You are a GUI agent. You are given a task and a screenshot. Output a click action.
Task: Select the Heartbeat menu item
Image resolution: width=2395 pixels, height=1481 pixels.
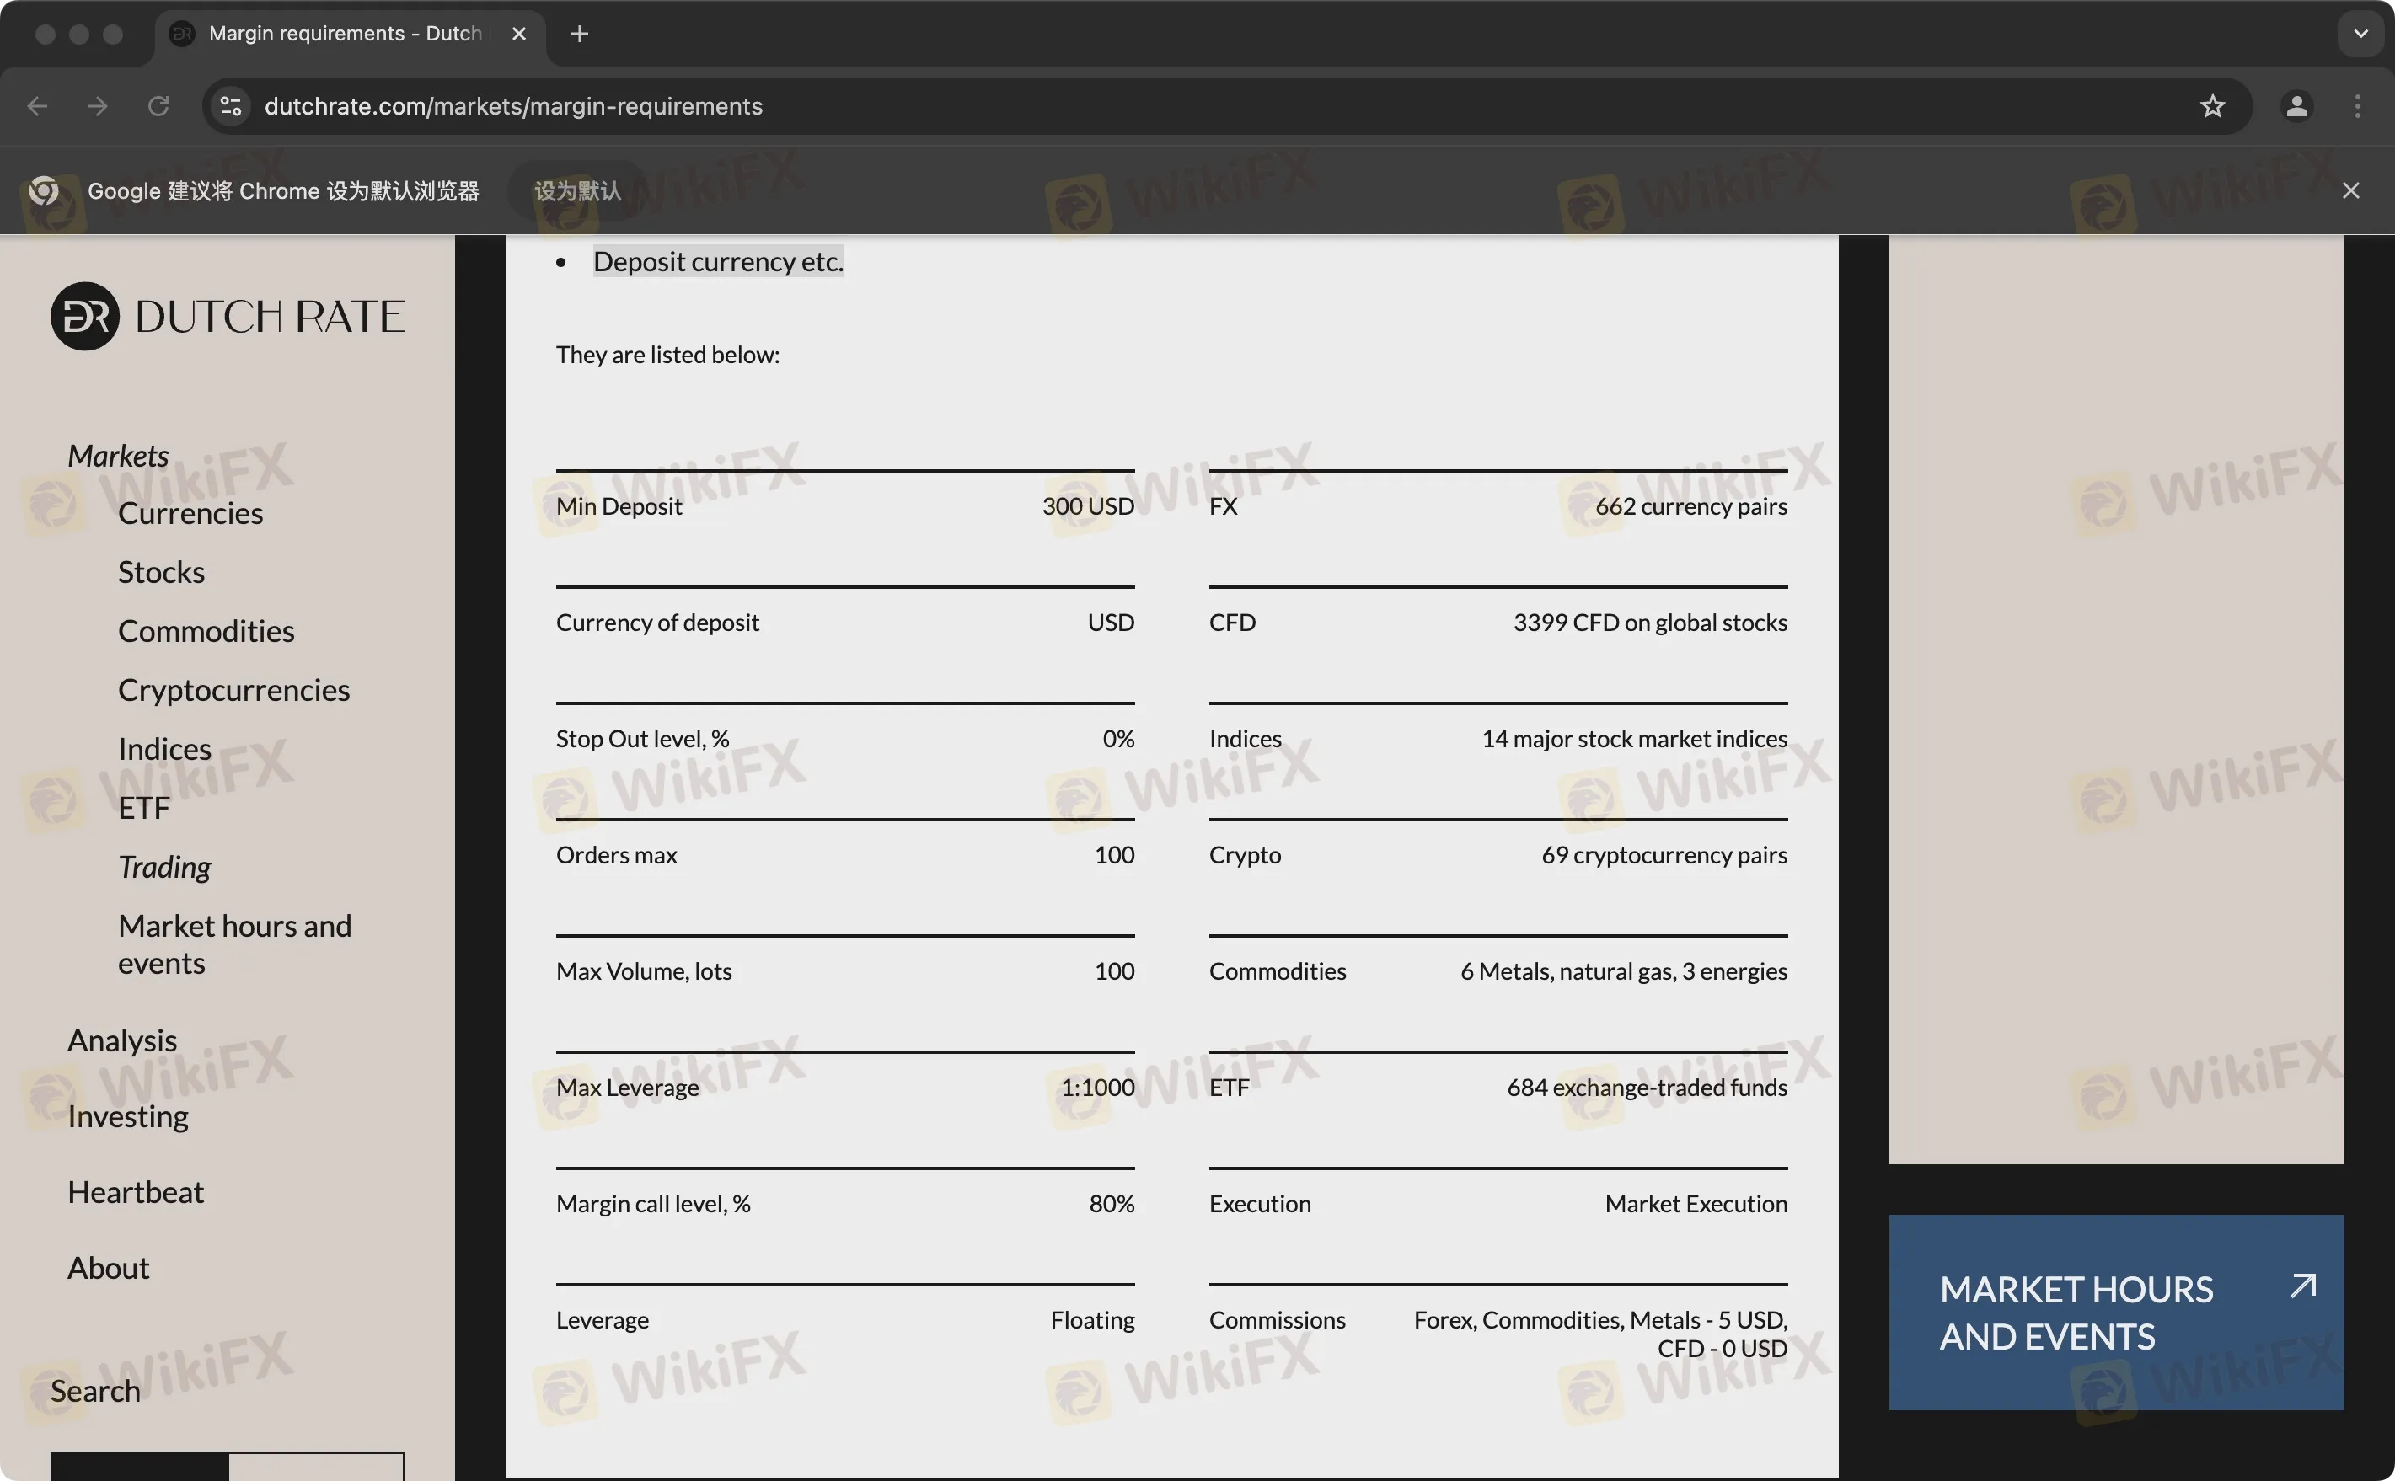click(135, 1192)
